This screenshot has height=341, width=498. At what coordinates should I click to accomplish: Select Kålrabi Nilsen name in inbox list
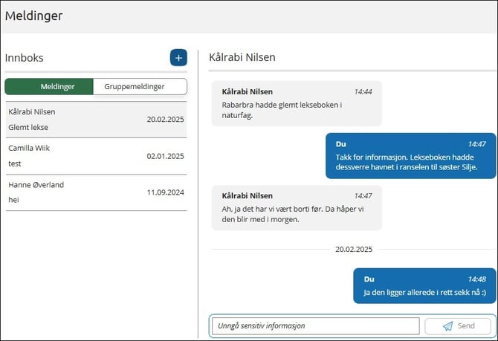(32, 112)
